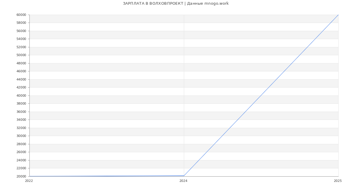Screen dimensions: 353x191
Task: Select the 60000 y-axis label
Action: click(21, 15)
